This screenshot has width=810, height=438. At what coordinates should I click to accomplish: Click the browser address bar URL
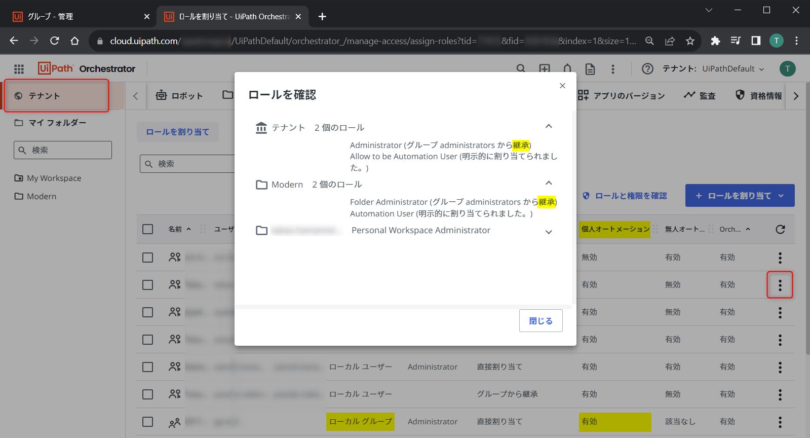(x=373, y=41)
